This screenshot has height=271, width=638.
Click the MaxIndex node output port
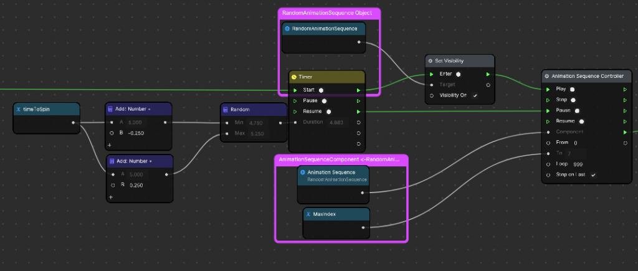(363, 227)
